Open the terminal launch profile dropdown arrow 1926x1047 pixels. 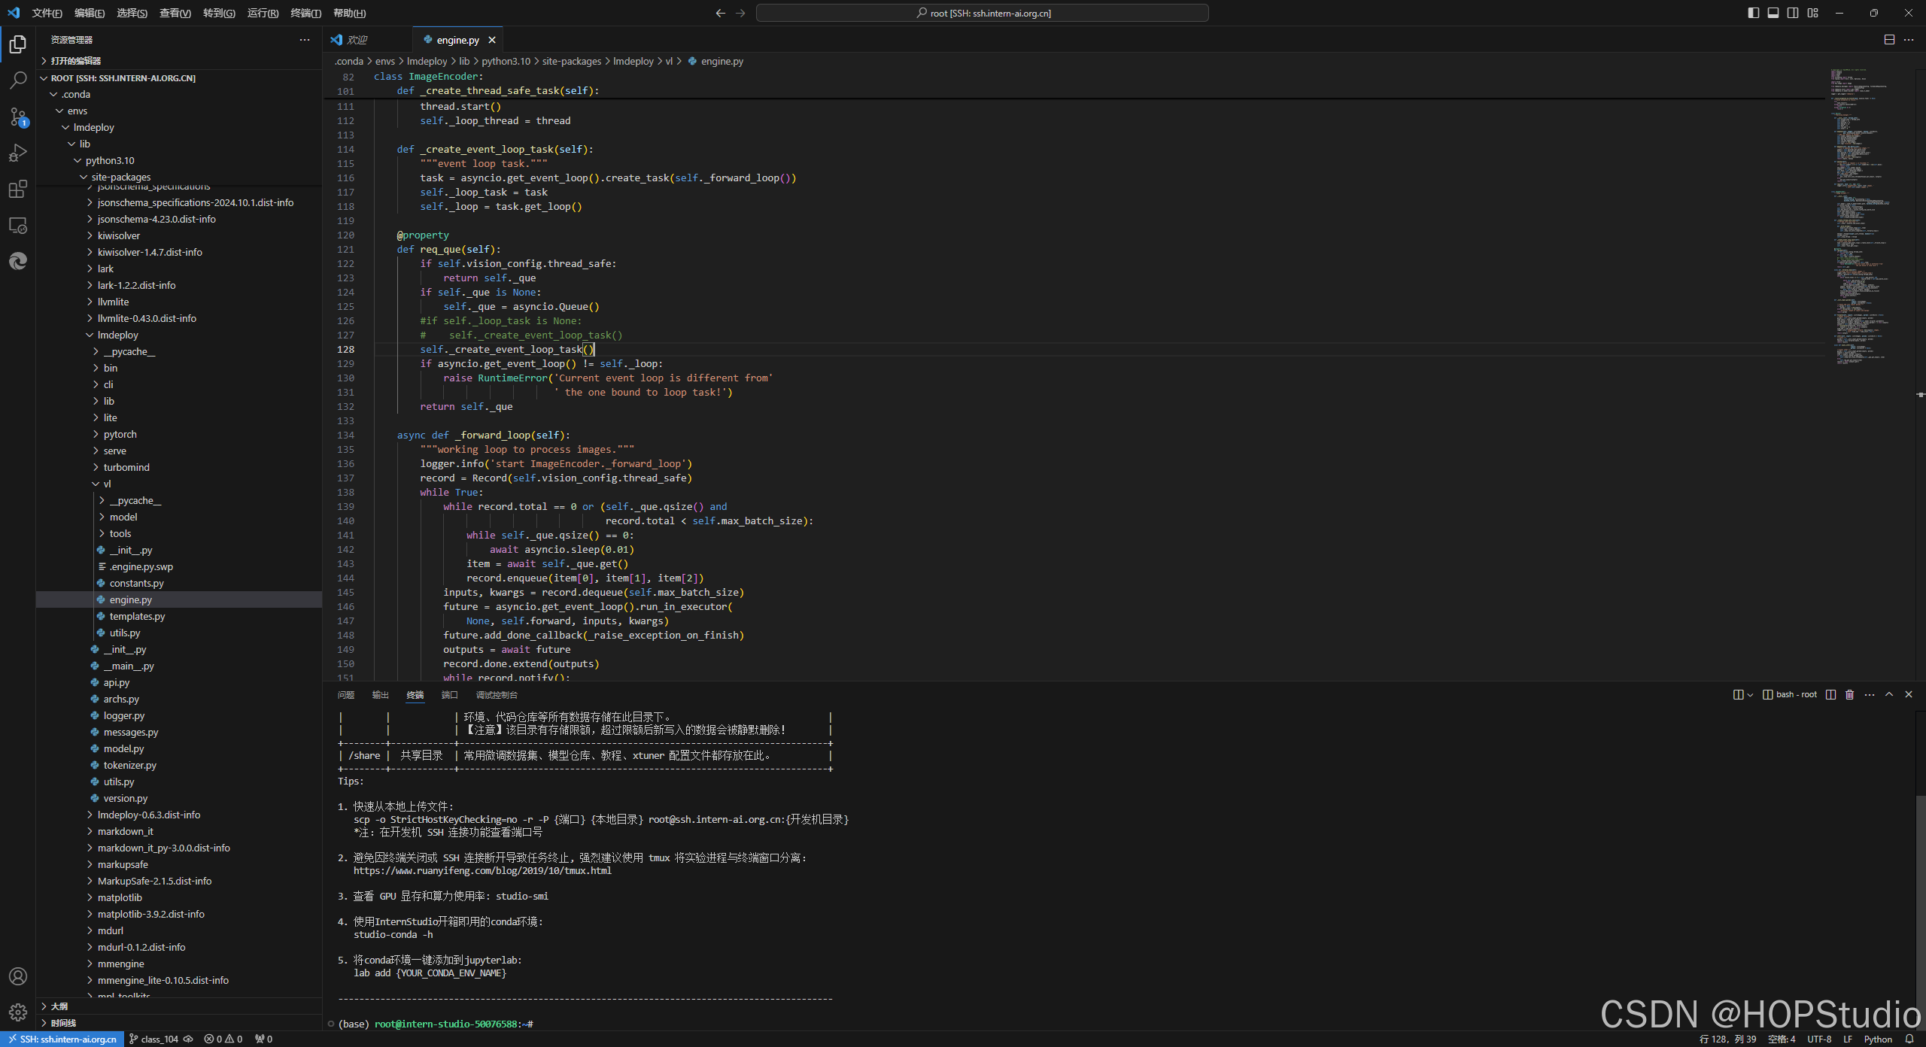1749,694
